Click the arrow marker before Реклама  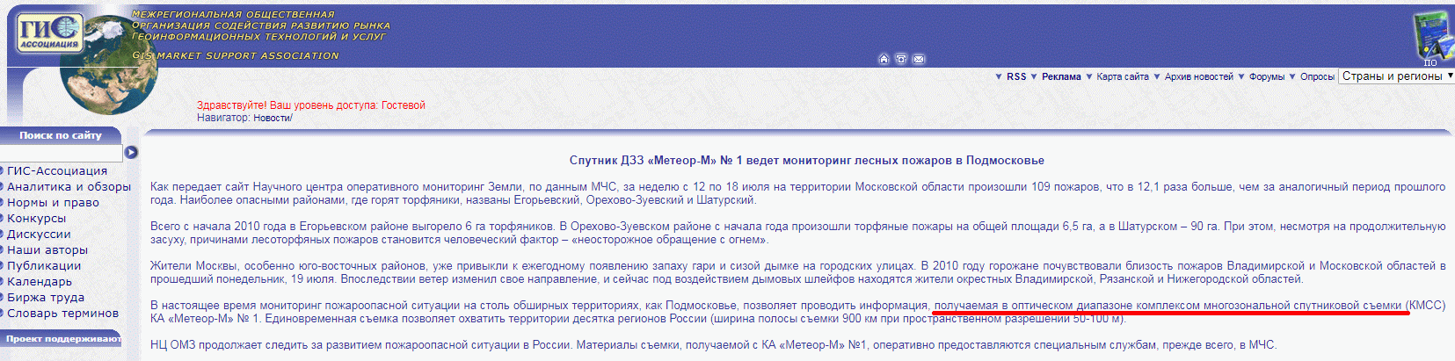point(1034,76)
